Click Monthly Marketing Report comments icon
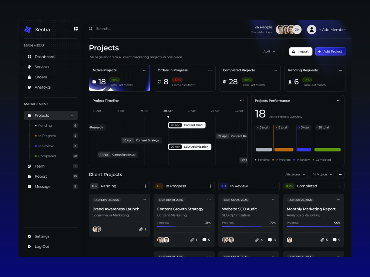 334,240
